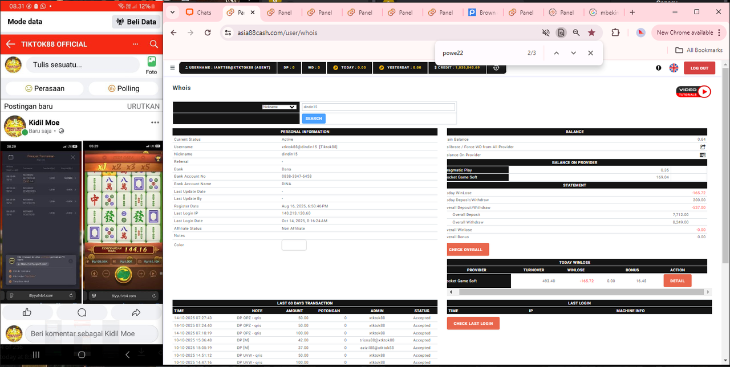Screen dimensions: 730x367
Task: Jump to next find result for powe22
Action: (573, 53)
